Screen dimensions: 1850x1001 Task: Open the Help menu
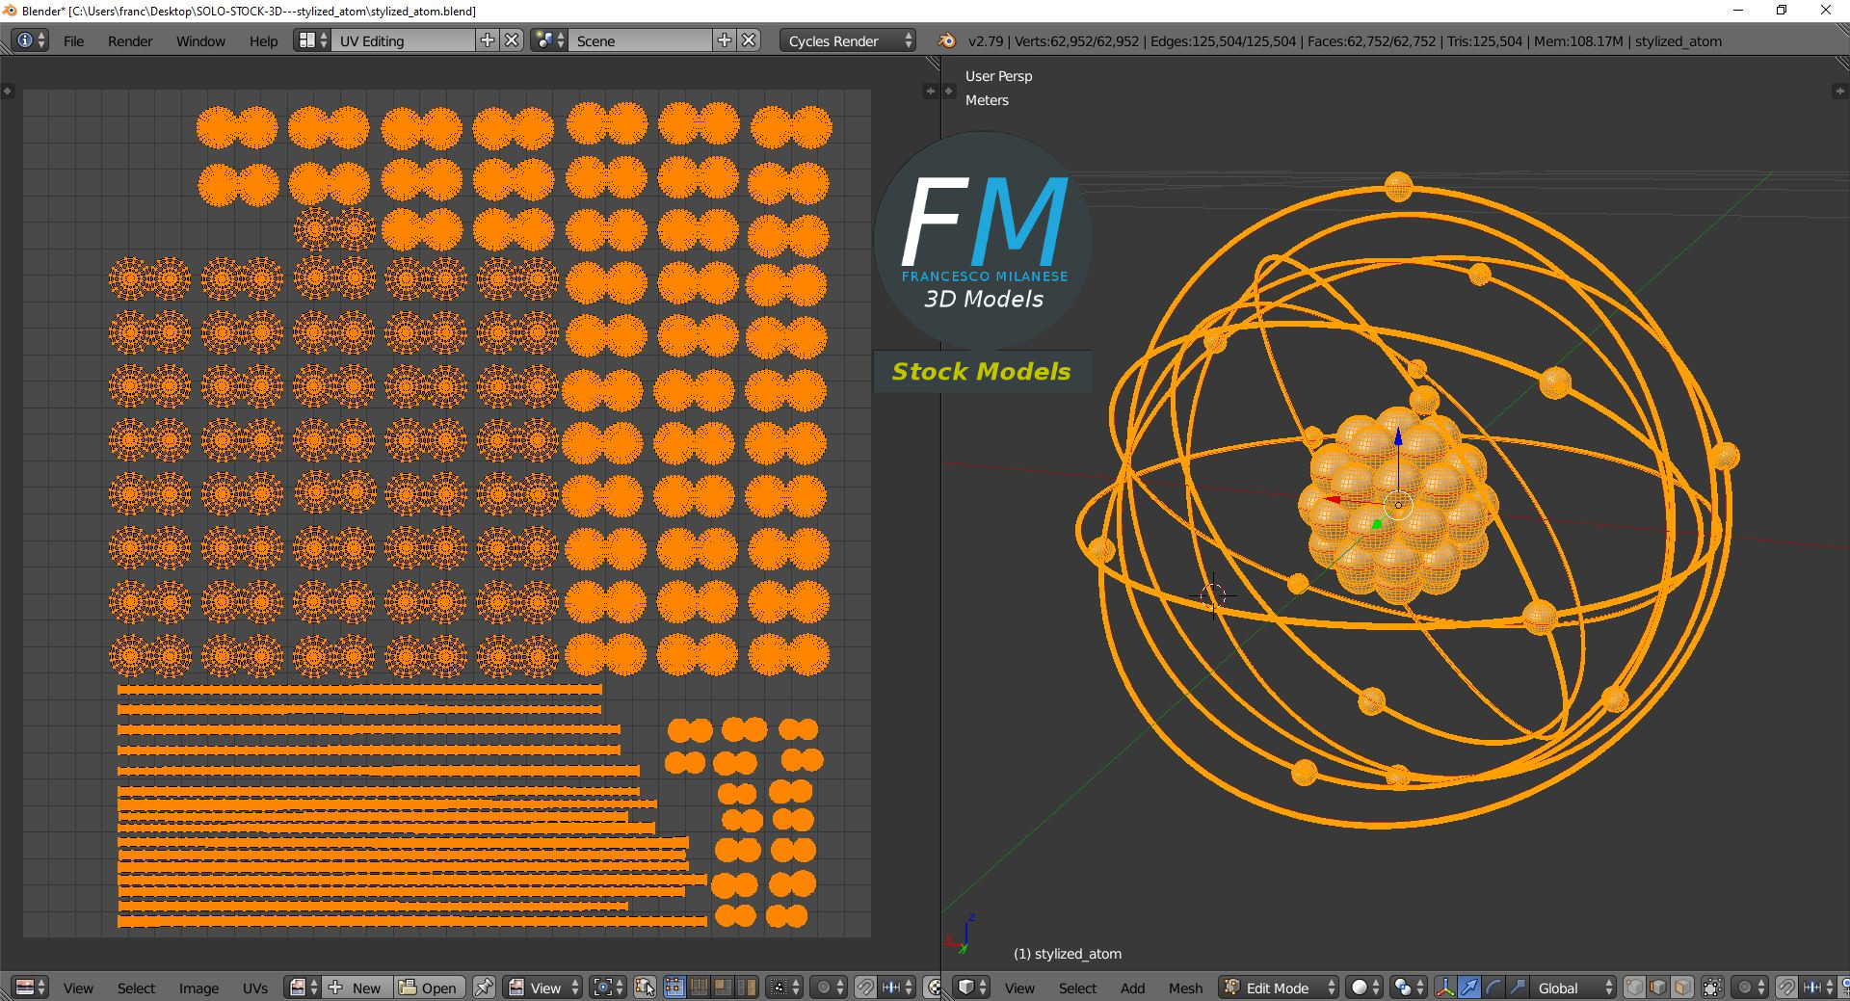click(263, 40)
